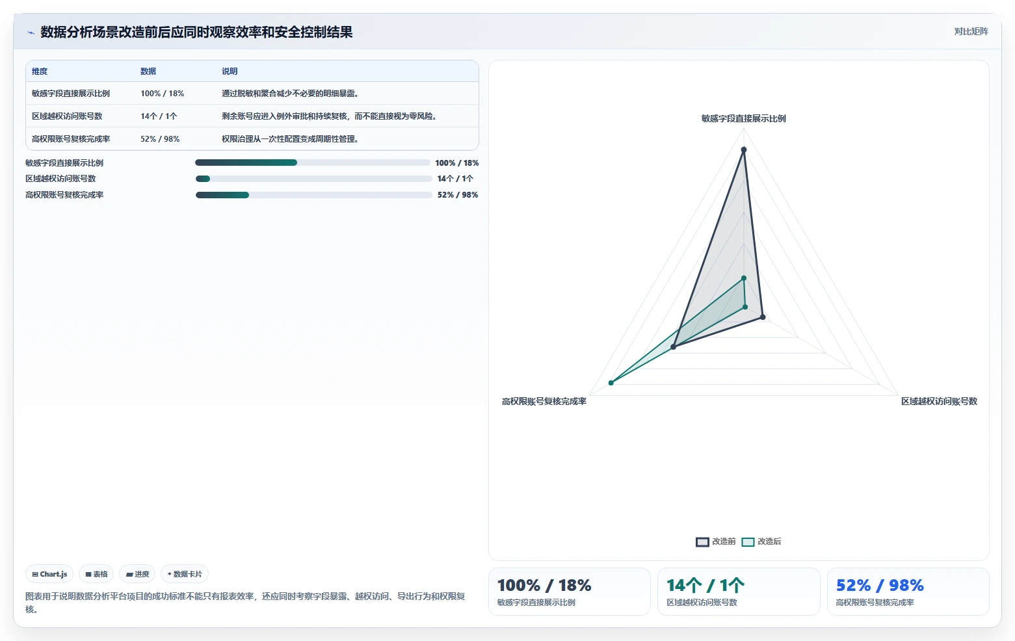
Task: Click radar axis label 敏感字段直接展示比例
Action: [x=744, y=118]
